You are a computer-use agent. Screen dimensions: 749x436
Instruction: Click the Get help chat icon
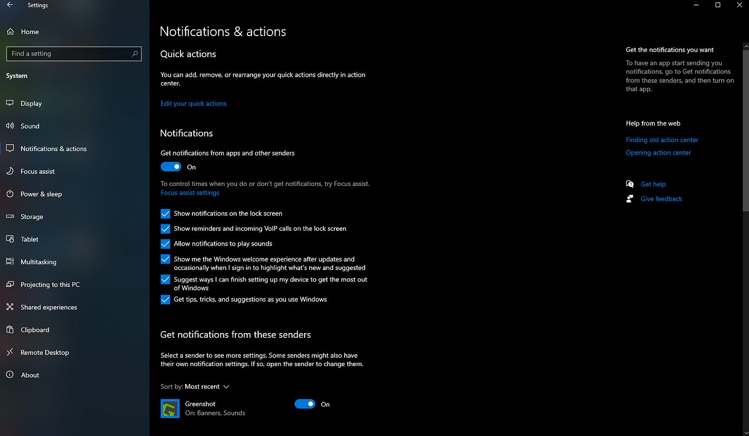click(x=630, y=184)
